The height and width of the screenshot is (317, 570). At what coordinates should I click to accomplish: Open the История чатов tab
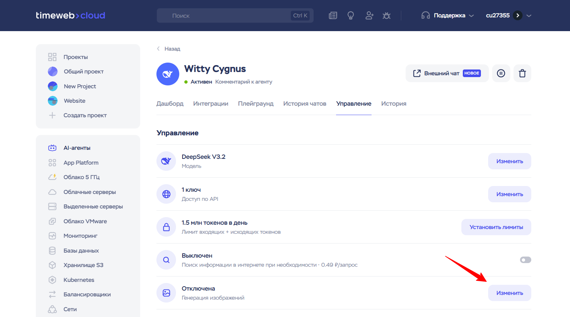(305, 104)
